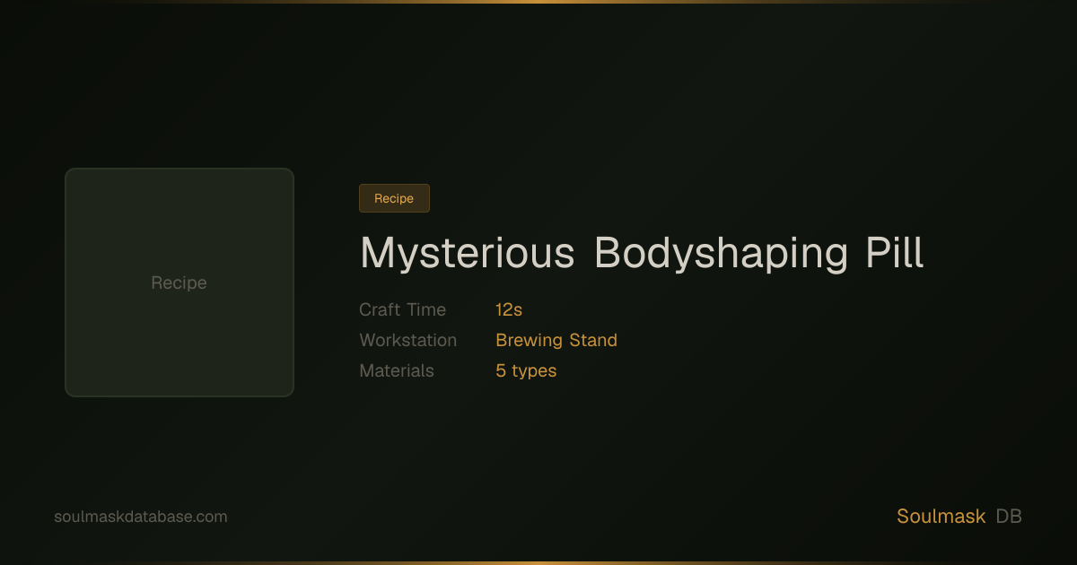This screenshot has width=1077, height=565.
Task: Click the 'Materials' label
Action: [x=397, y=370]
